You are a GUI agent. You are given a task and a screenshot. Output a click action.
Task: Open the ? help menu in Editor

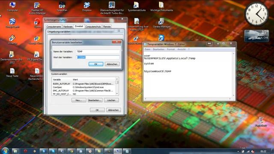189,50
